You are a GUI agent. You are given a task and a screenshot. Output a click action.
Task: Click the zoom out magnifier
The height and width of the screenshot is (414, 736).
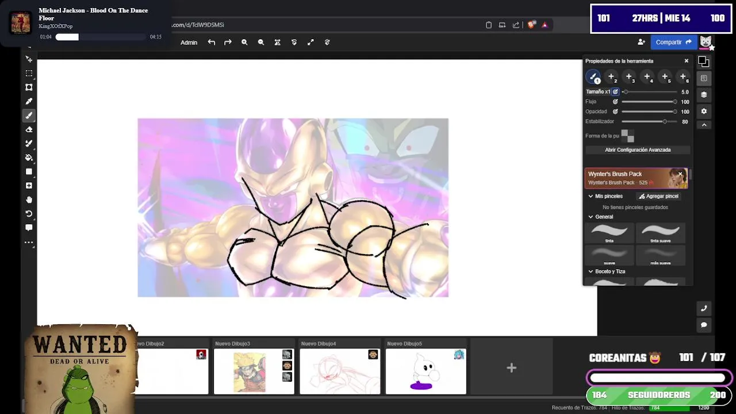click(x=261, y=42)
